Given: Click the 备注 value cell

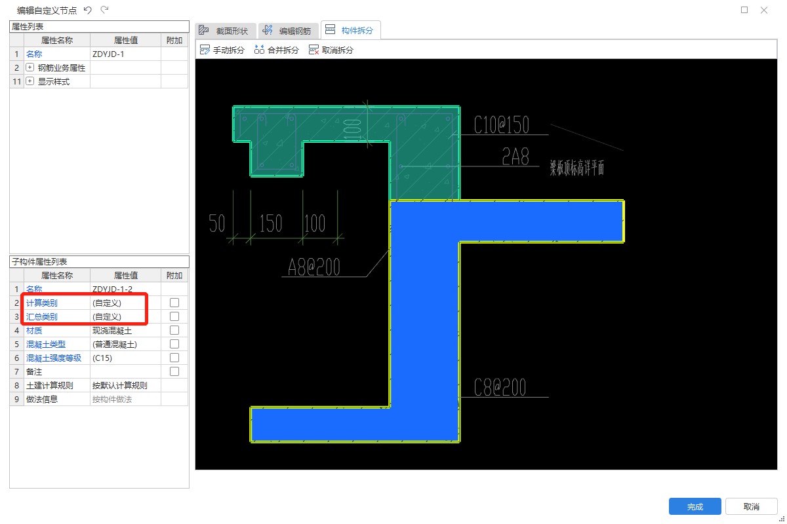Looking at the screenshot, I should [125, 371].
